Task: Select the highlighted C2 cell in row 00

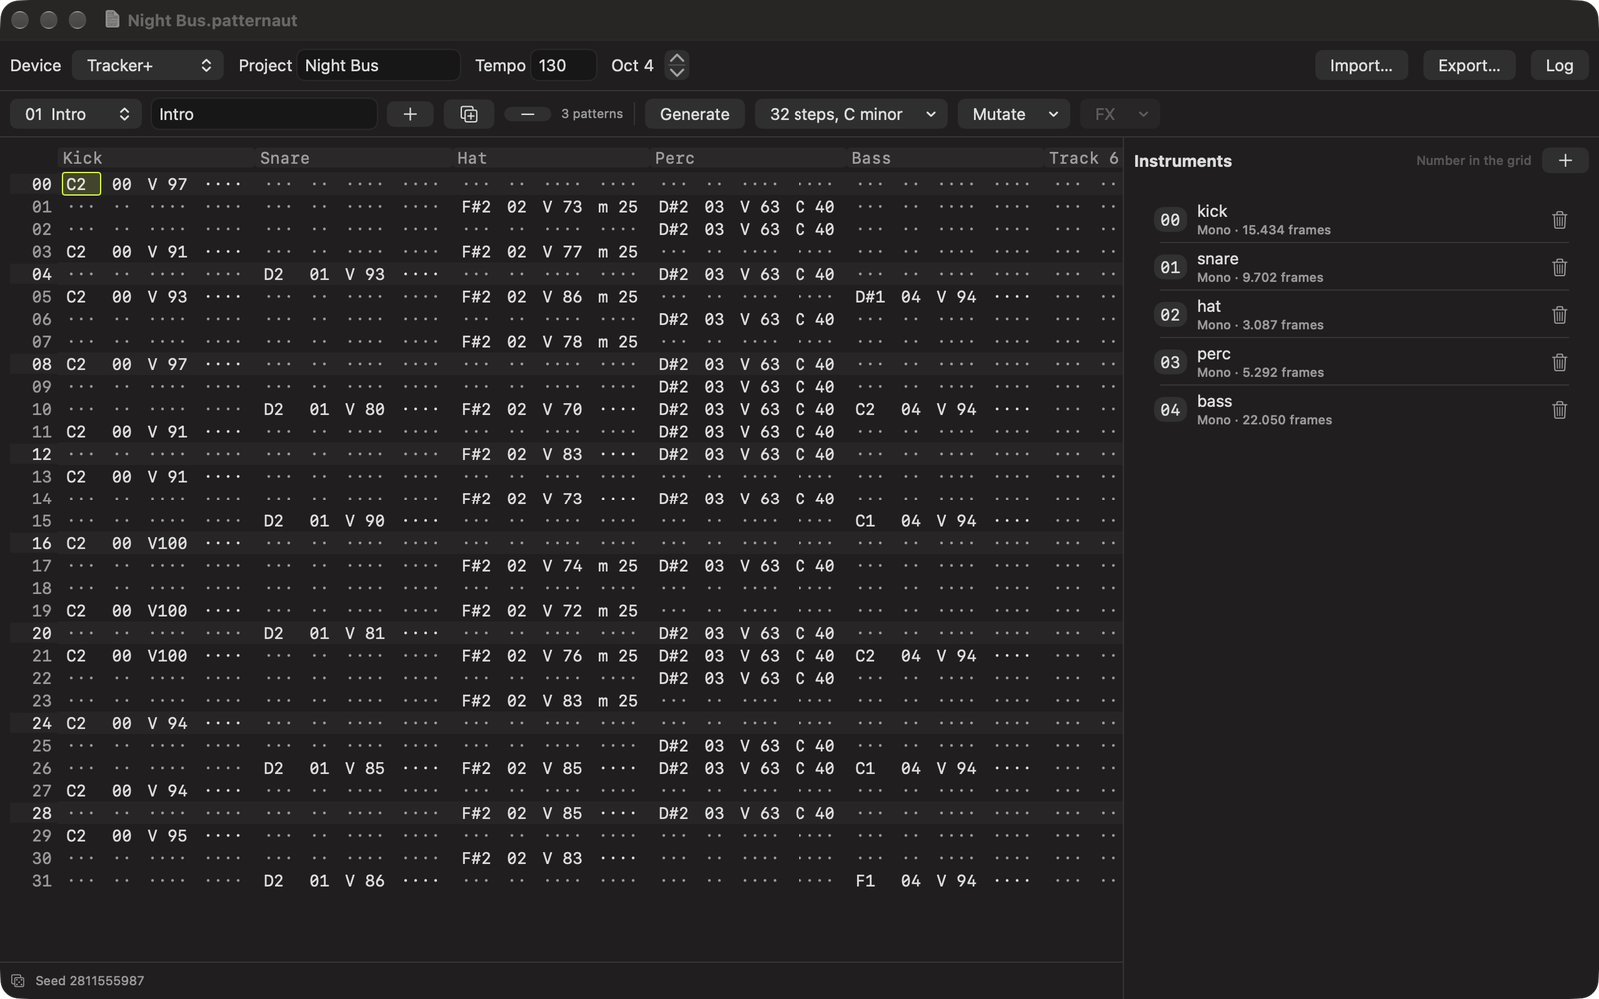Action: pyautogui.click(x=81, y=184)
